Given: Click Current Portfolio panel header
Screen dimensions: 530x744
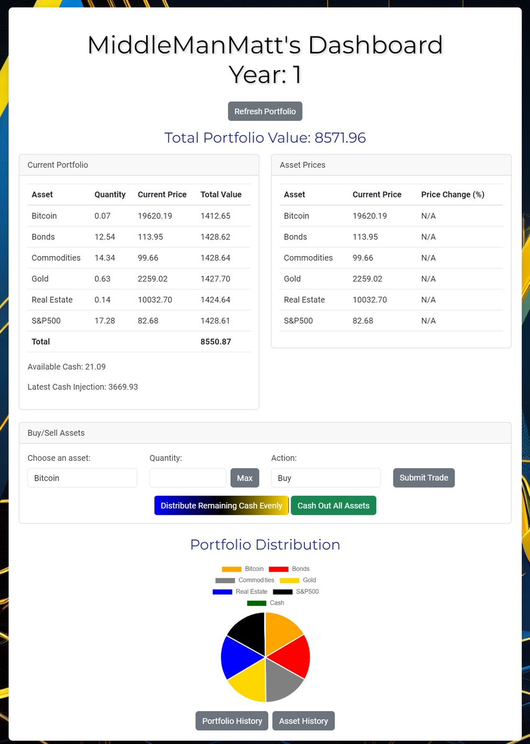Looking at the screenshot, I should (x=139, y=165).
